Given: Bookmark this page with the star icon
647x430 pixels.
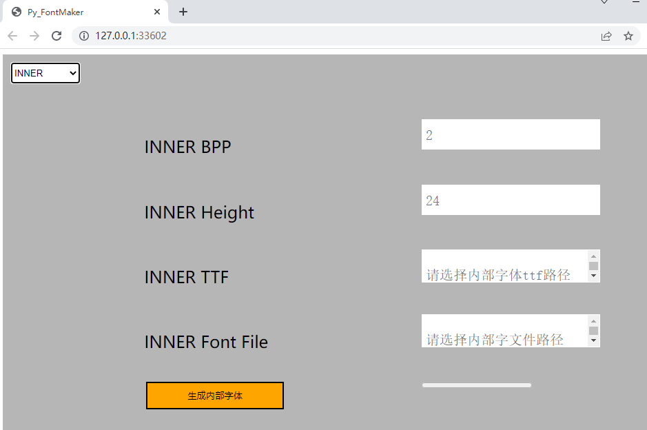Looking at the screenshot, I should coord(628,36).
